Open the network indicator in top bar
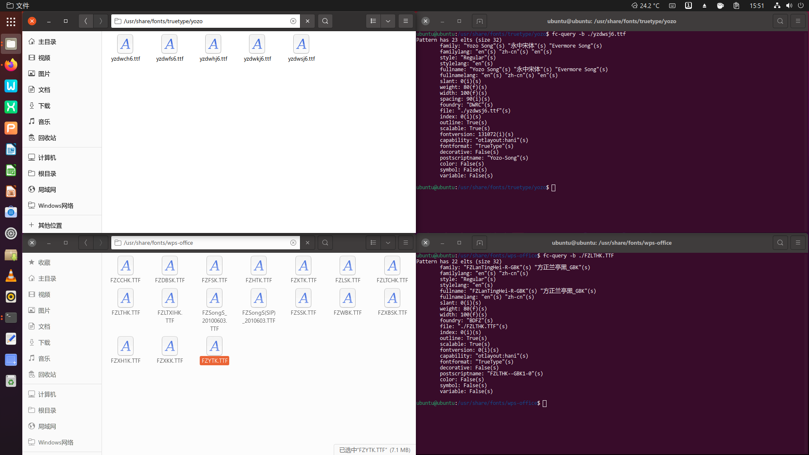809x455 pixels. point(777,5)
